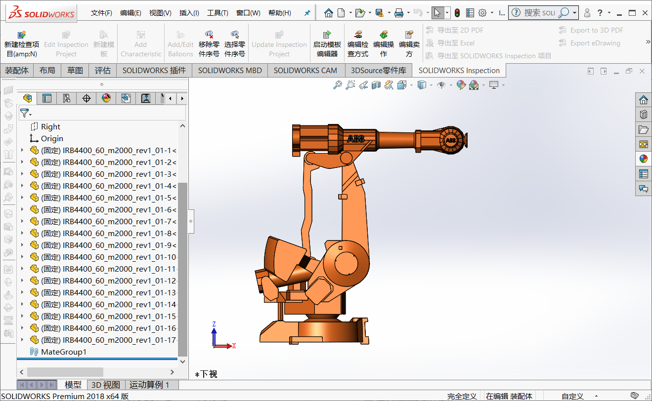This screenshot has height=401, width=652.
Task: Open the Add Characteristic tool
Action: tap(140, 42)
